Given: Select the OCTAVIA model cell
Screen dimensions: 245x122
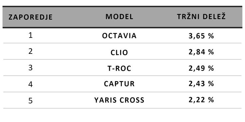Looking at the screenshot, I should click(120, 36).
